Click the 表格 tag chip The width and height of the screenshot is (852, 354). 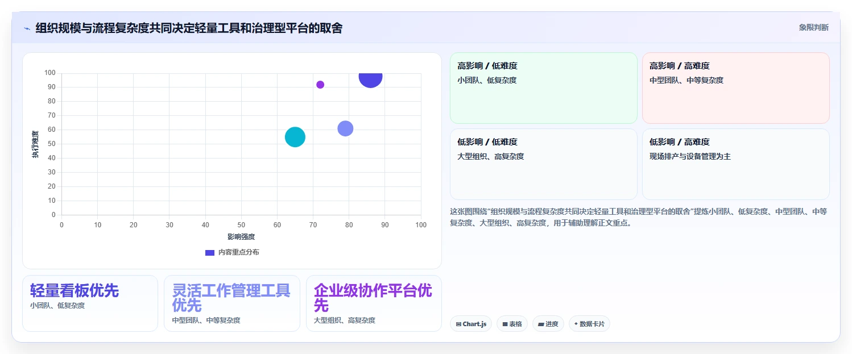click(x=512, y=324)
